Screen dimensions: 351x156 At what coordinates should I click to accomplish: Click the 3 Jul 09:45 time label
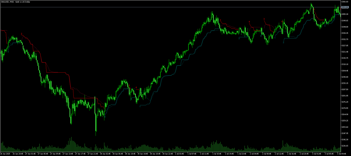pos(342,154)
